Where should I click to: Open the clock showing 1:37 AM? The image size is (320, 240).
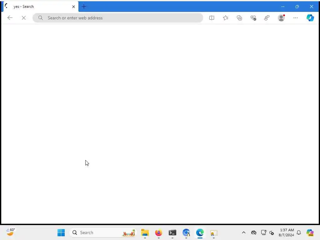[286, 232]
